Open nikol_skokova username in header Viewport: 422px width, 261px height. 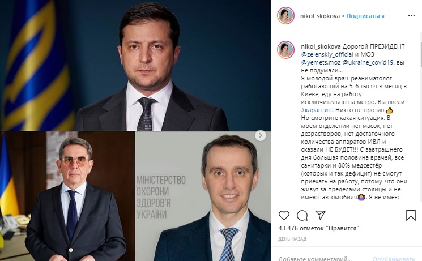(x=320, y=16)
